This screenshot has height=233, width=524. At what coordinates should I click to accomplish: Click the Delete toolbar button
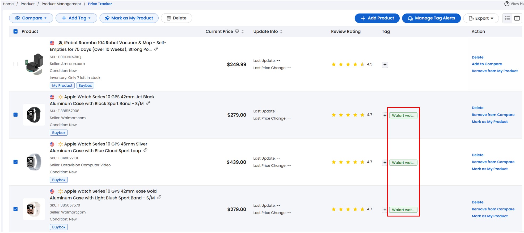tap(176, 18)
